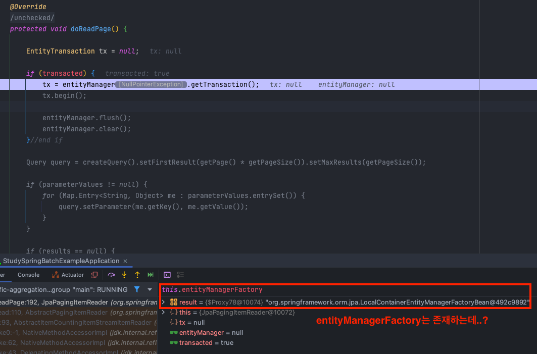Screen dimensions: 537x354
Task: Click 'if (results == null)' line
Action: (71, 250)
